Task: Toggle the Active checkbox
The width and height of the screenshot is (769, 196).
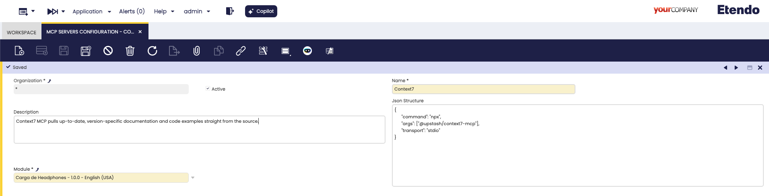Action: tap(208, 89)
